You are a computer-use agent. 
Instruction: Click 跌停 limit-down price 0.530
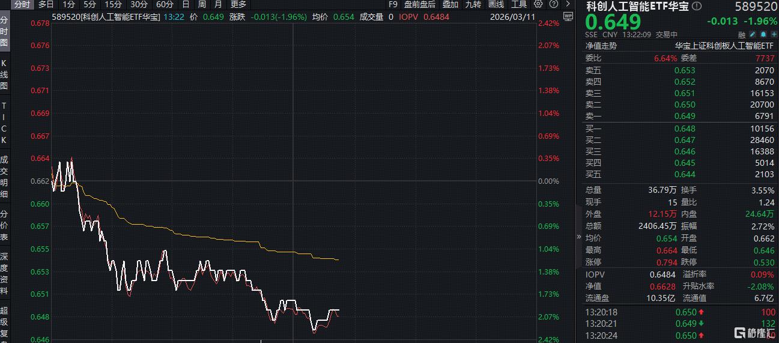[764, 262]
